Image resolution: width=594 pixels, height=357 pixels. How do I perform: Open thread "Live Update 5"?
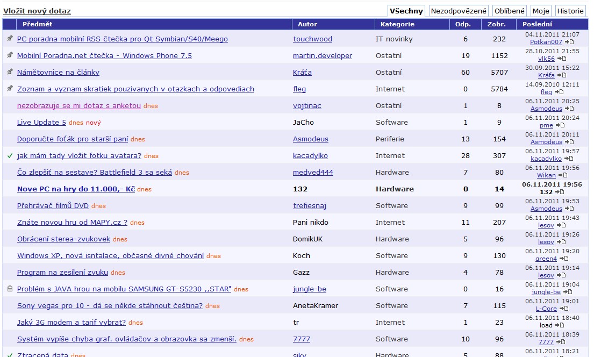[x=41, y=123]
